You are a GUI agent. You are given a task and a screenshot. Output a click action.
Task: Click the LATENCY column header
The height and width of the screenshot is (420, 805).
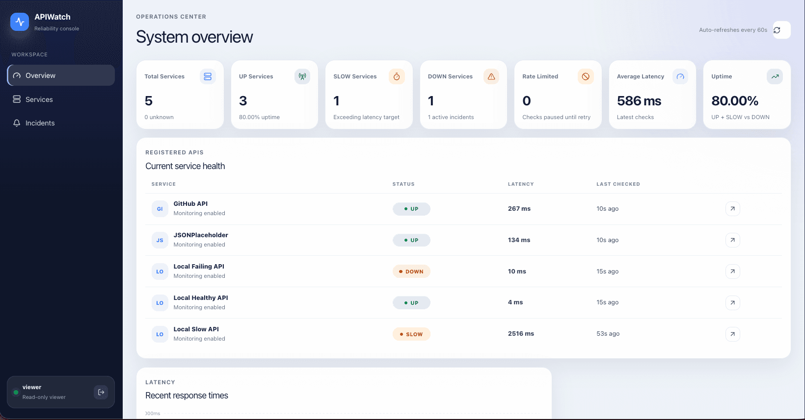[x=521, y=184]
